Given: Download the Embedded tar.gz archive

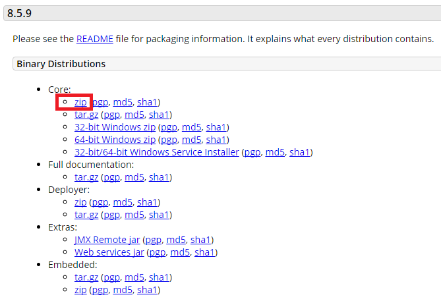Looking at the screenshot, I should (x=85, y=277).
